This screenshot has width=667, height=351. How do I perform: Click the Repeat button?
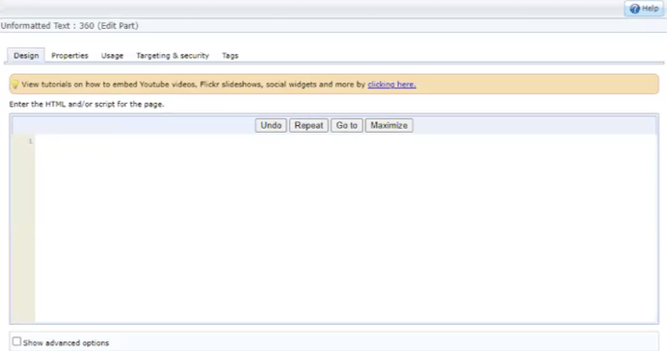pyautogui.click(x=309, y=125)
